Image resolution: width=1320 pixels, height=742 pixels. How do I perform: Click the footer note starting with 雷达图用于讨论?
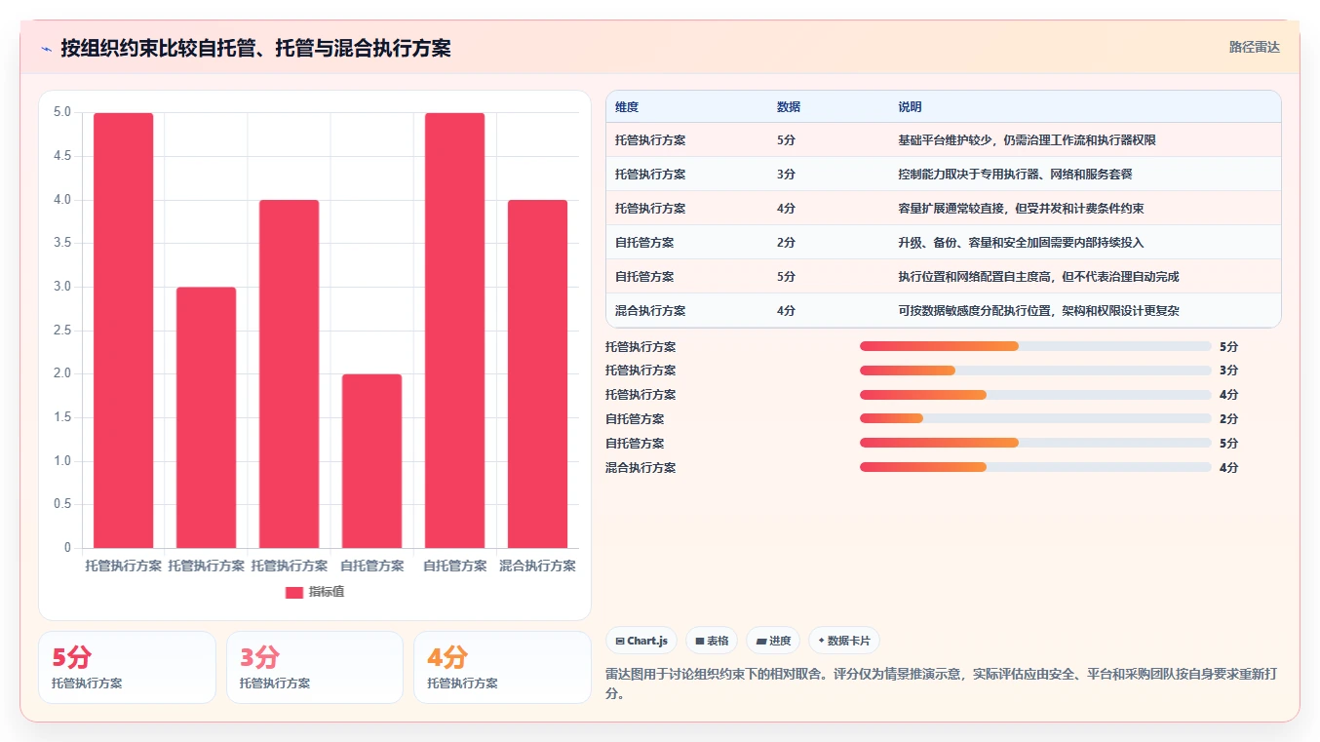[x=943, y=683]
